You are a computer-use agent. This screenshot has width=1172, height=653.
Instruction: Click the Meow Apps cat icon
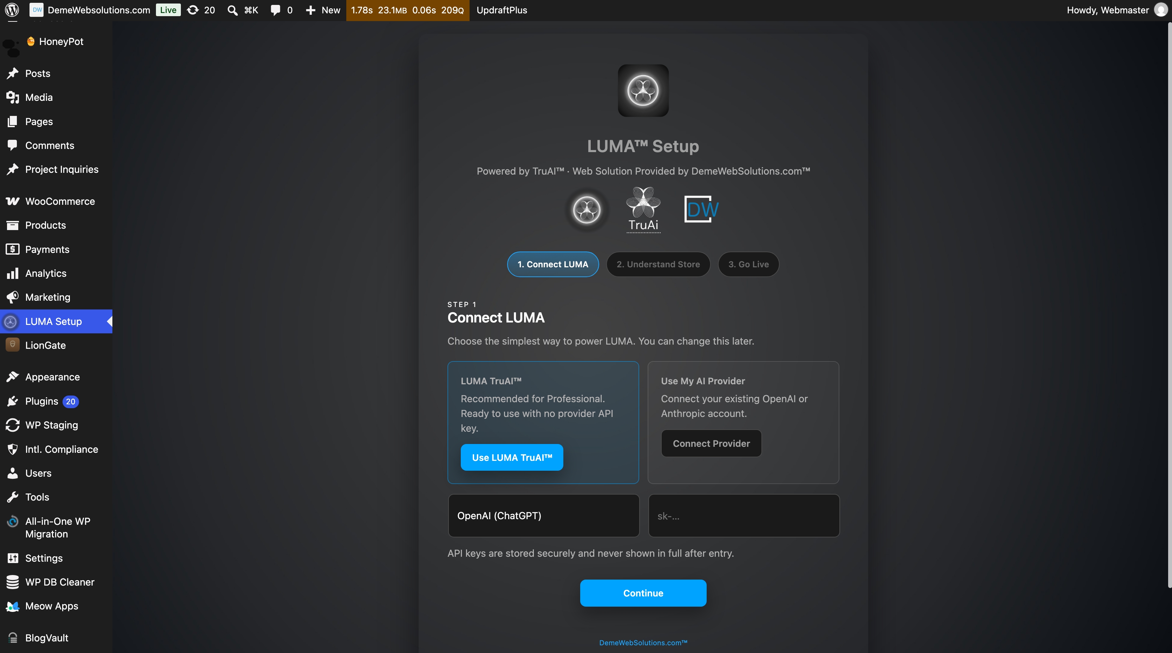pyautogui.click(x=13, y=606)
